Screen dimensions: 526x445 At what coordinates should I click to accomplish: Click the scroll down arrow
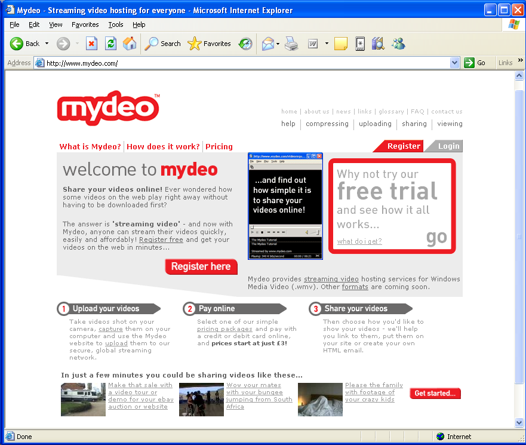[519, 422]
